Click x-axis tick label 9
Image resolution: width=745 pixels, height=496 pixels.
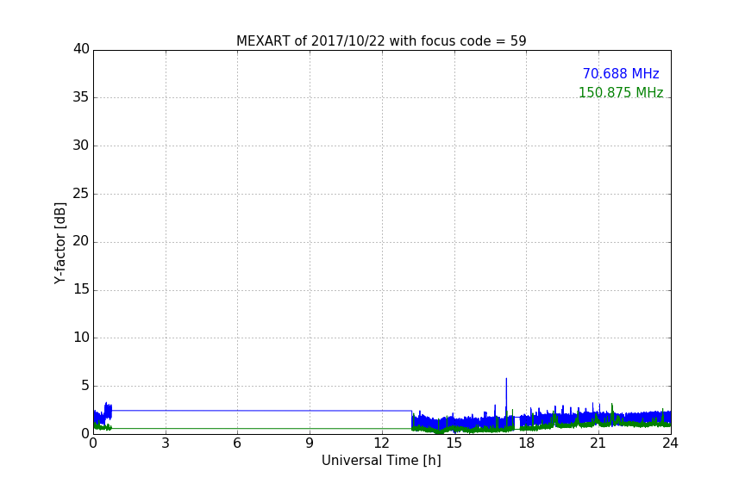point(310,443)
